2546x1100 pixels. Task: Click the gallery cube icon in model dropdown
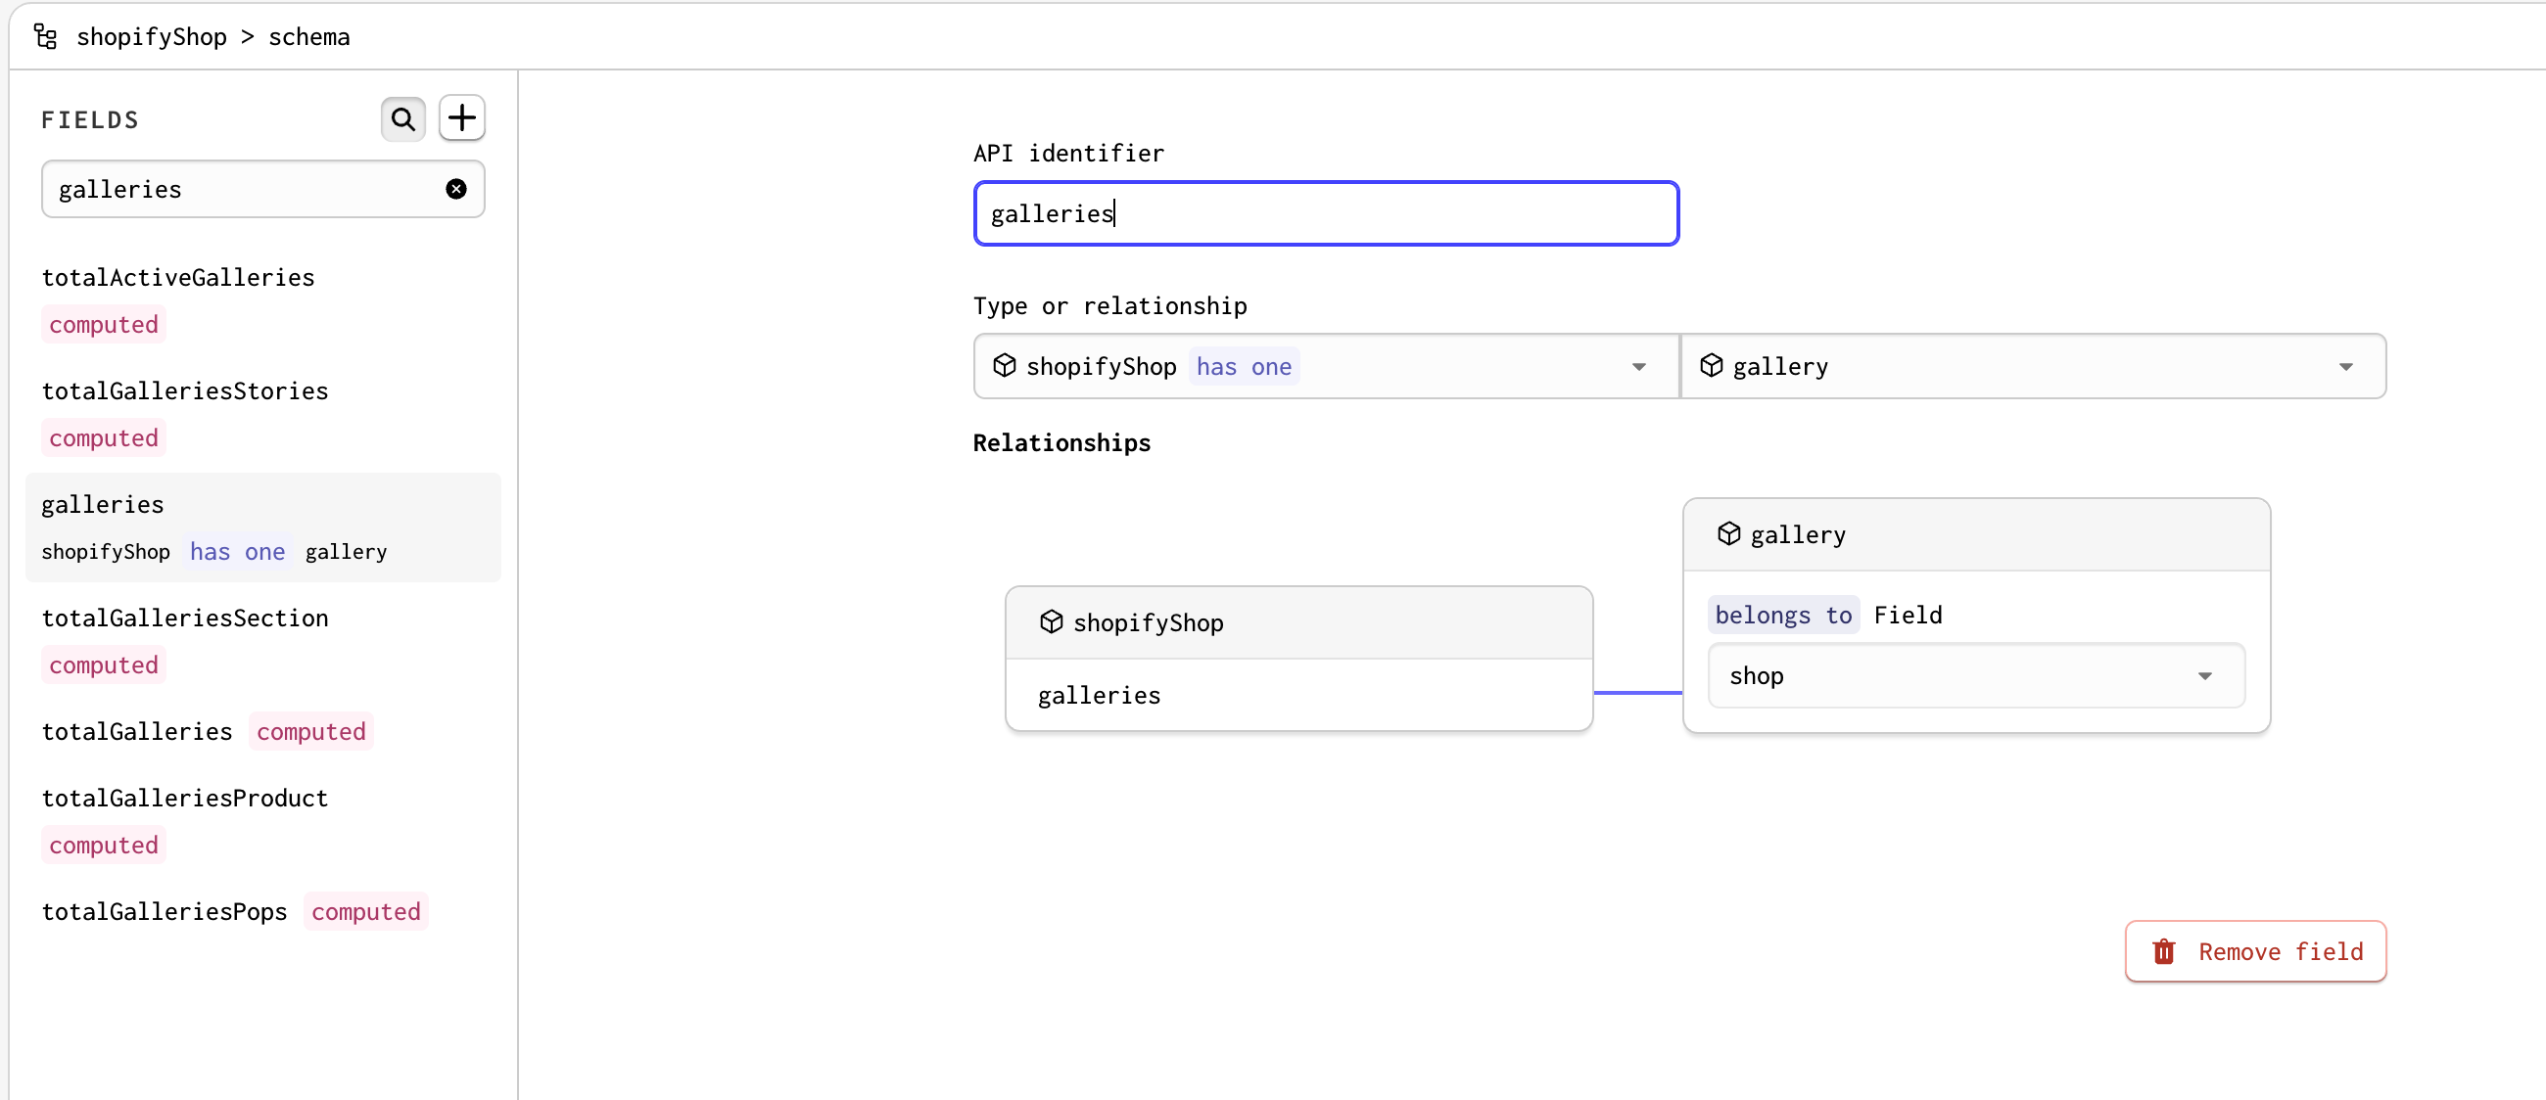(1712, 365)
